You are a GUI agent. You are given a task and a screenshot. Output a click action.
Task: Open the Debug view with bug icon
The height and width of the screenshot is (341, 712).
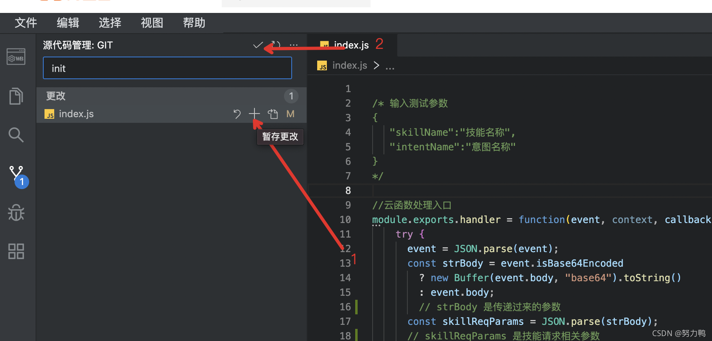(x=16, y=213)
